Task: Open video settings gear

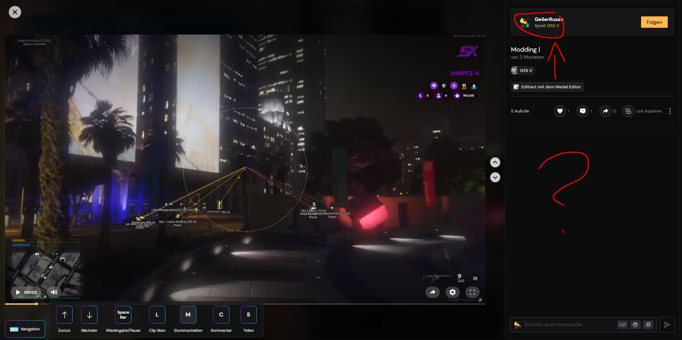Action: [453, 292]
